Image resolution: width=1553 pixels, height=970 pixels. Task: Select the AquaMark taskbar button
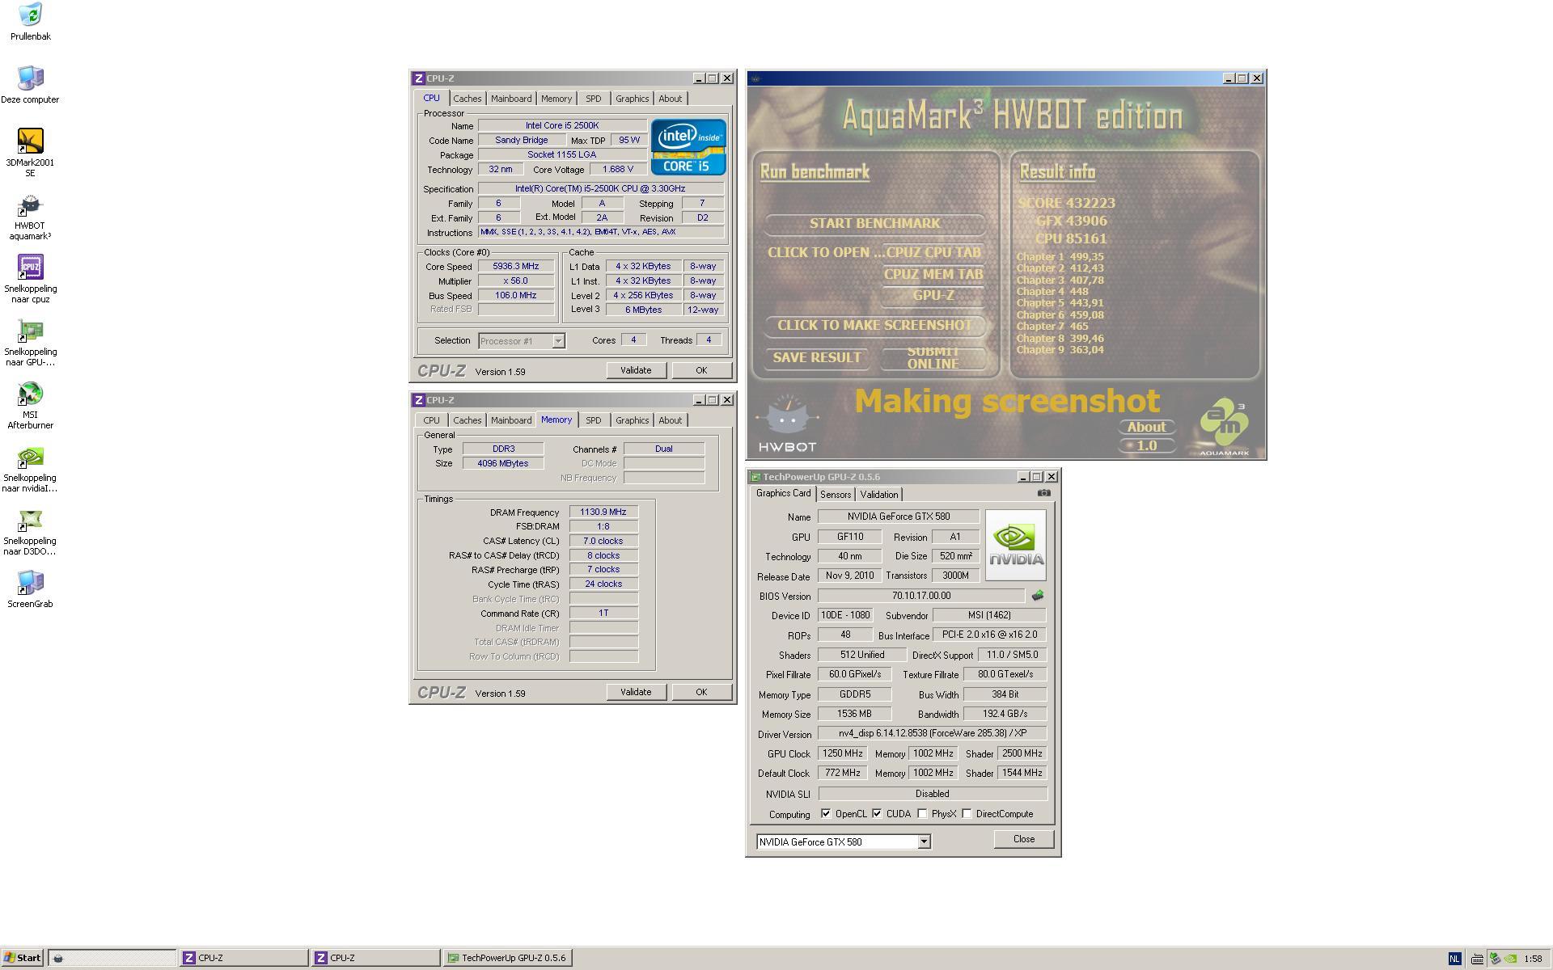[112, 958]
